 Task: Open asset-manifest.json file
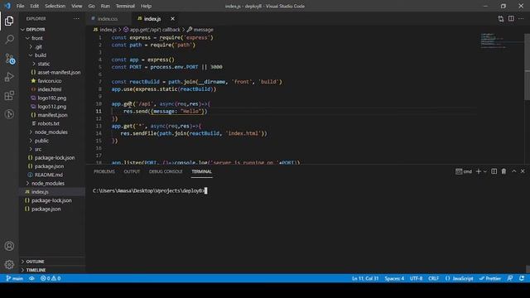pyautogui.click(x=51, y=72)
